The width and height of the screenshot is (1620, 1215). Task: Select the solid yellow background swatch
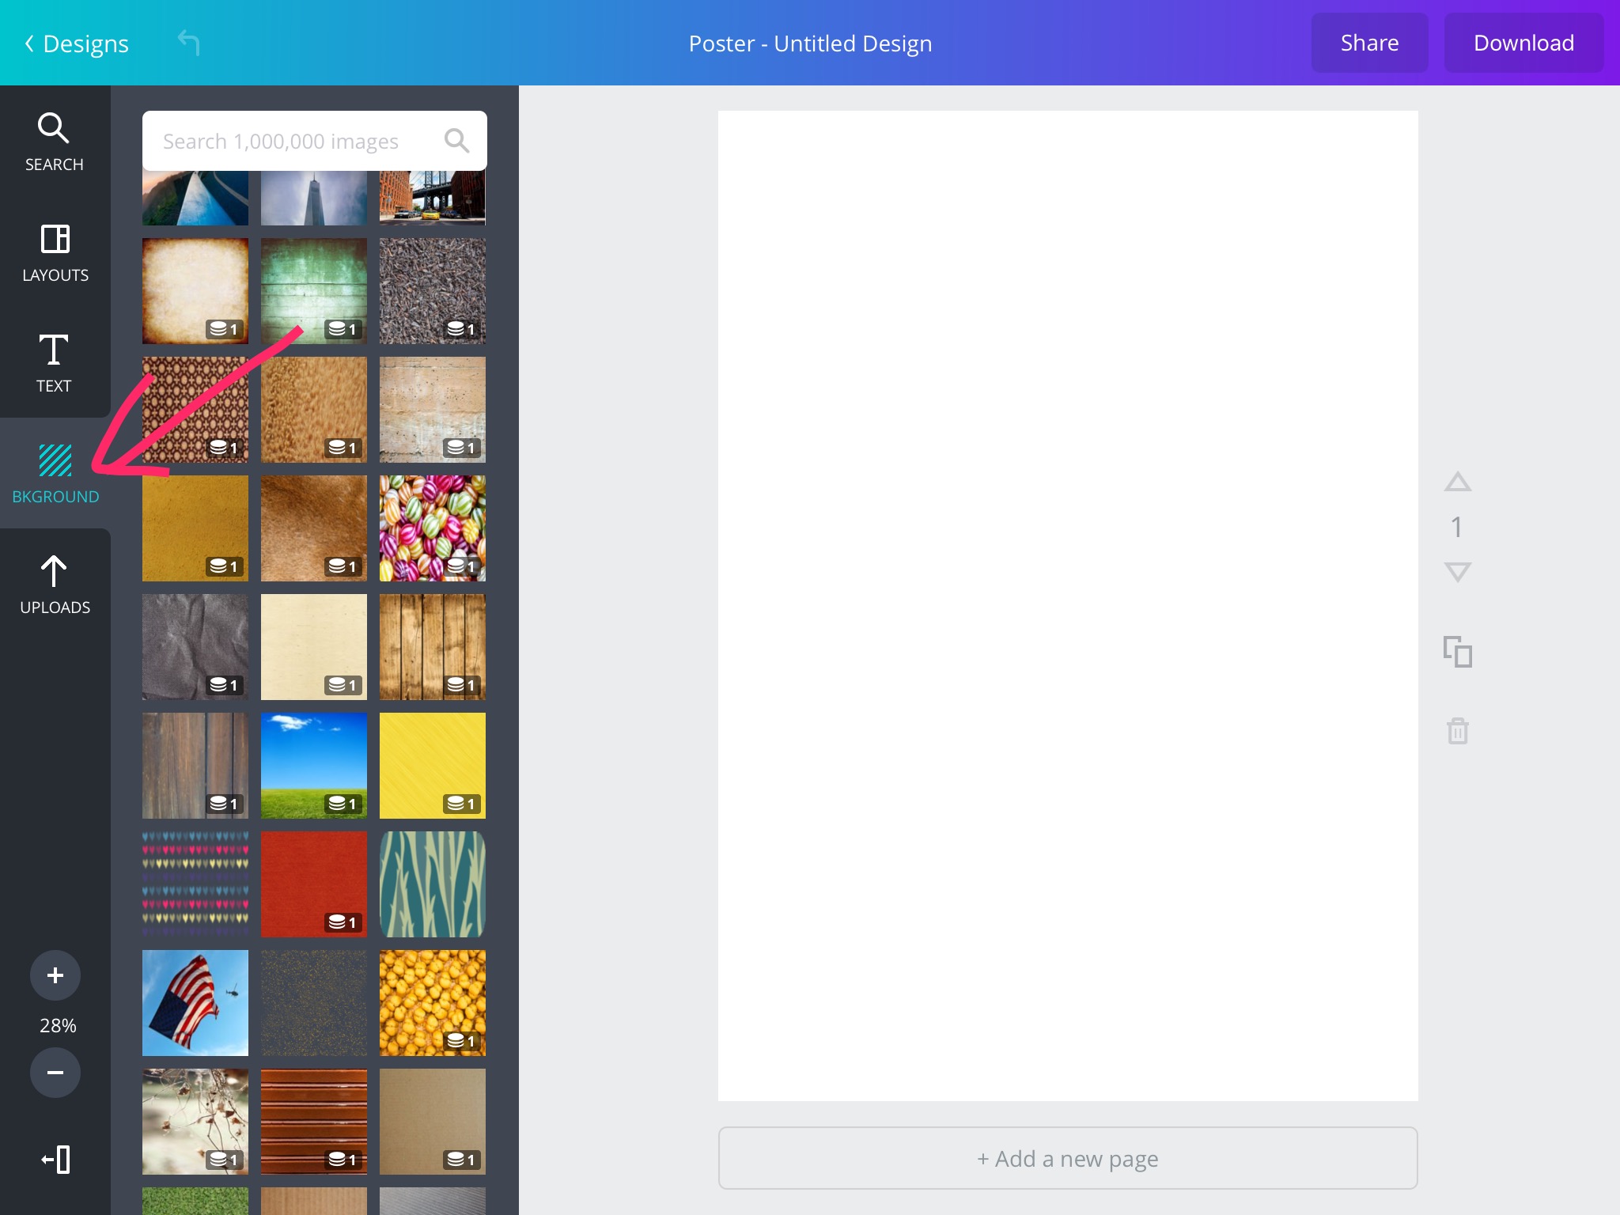(432, 765)
